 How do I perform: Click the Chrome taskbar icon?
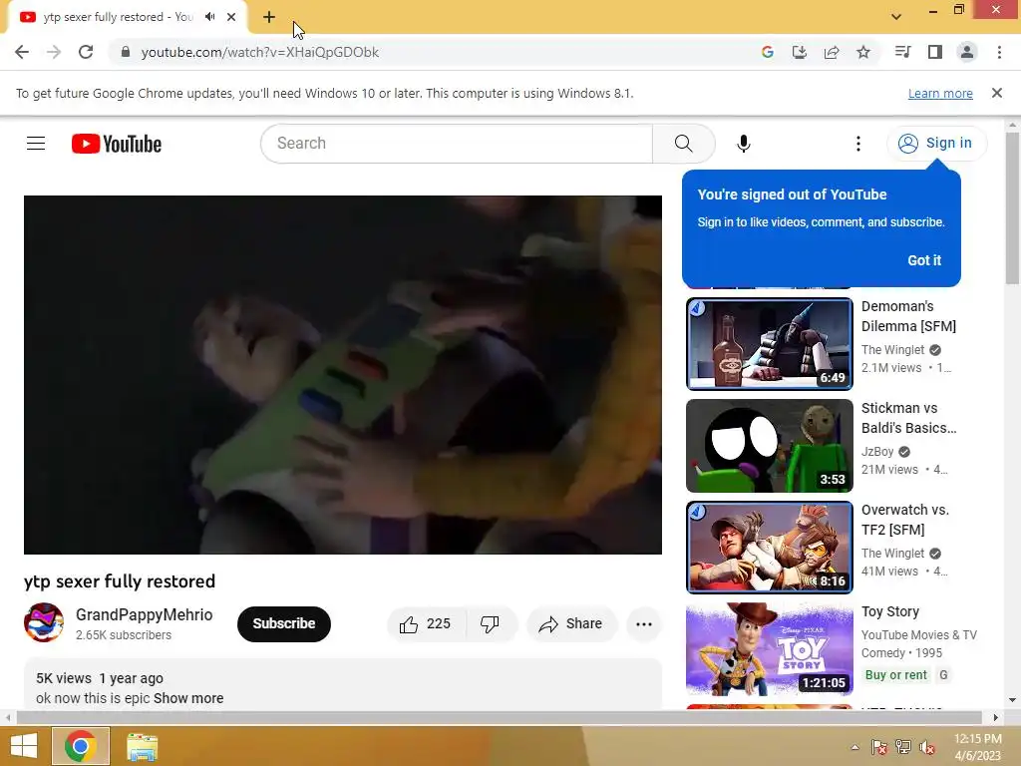click(x=81, y=746)
